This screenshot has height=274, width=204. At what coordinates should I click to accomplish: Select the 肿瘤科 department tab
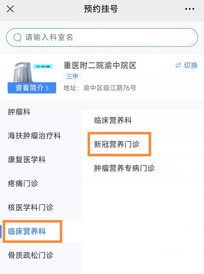coord(18,112)
